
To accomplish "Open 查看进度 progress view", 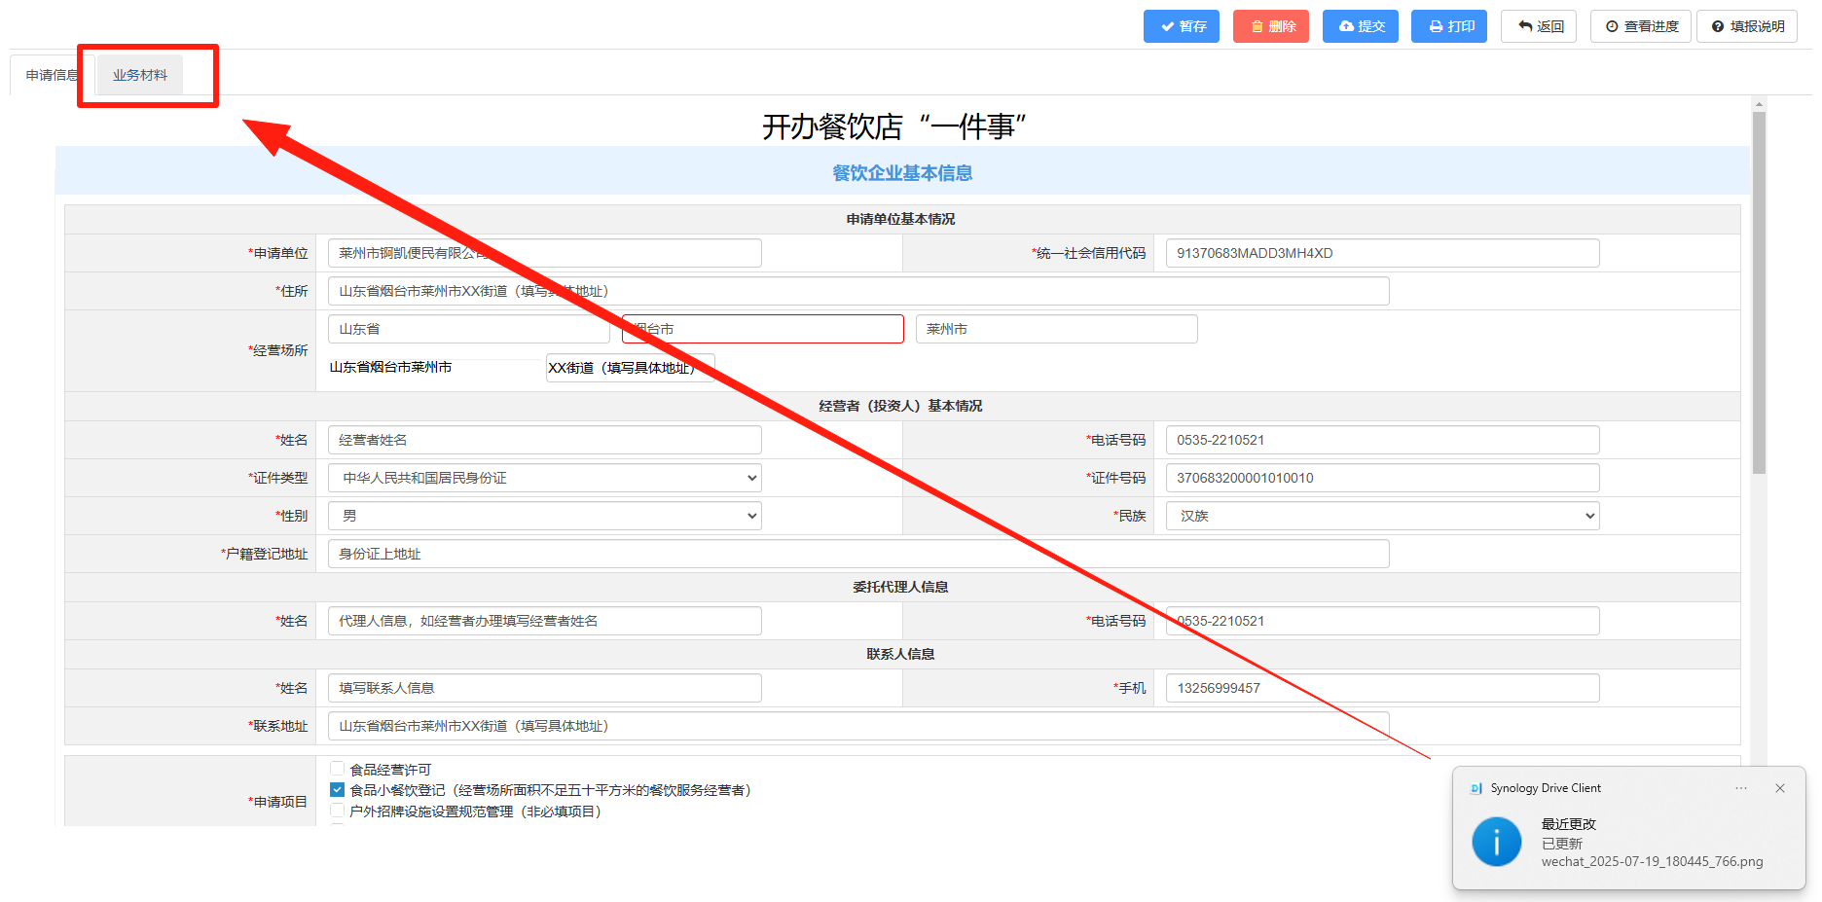I will point(1640,26).
